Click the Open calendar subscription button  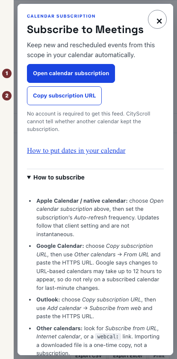point(71,73)
